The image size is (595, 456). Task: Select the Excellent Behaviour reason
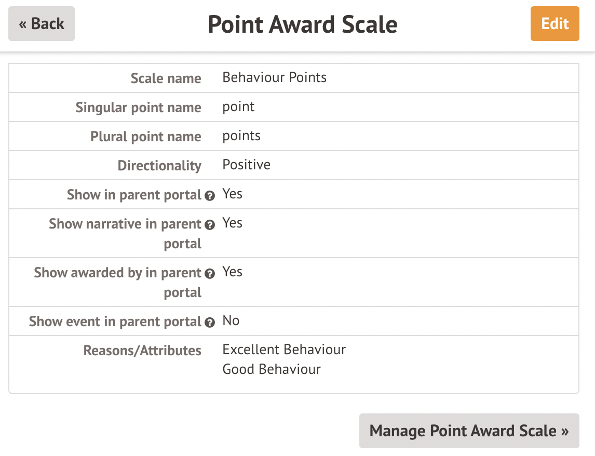tap(284, 350)
